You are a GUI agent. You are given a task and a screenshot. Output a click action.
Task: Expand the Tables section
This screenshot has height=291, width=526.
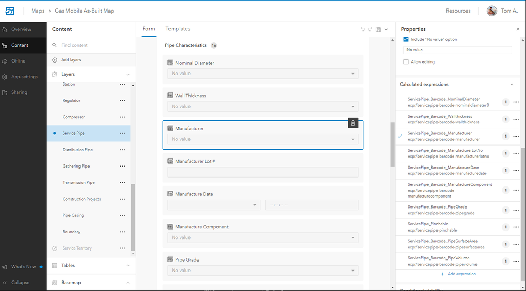click(x=127, y=266)
